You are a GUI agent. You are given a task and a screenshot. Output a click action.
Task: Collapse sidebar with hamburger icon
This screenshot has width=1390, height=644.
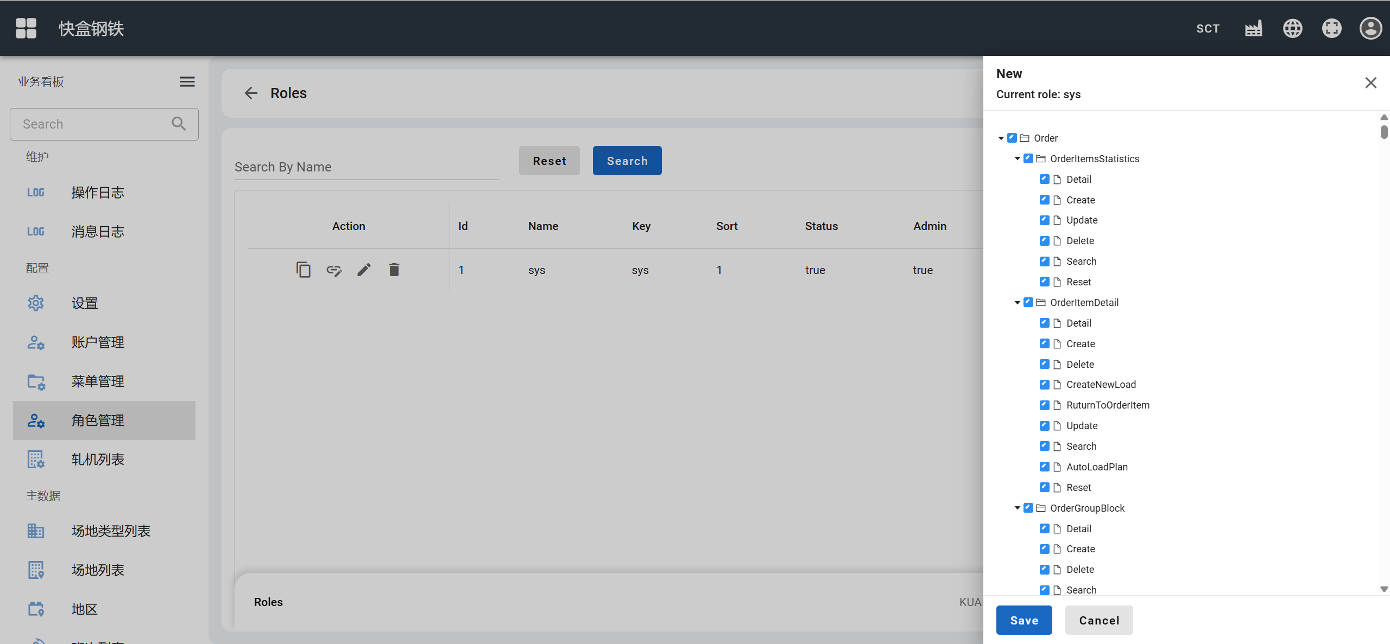click(187, 81)
